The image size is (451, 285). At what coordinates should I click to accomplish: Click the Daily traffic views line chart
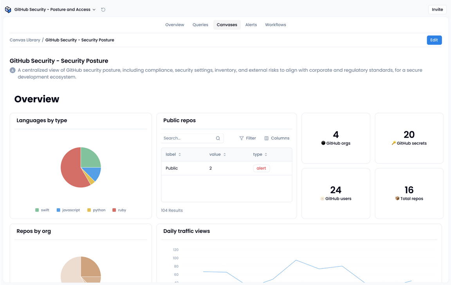(299, 265)
